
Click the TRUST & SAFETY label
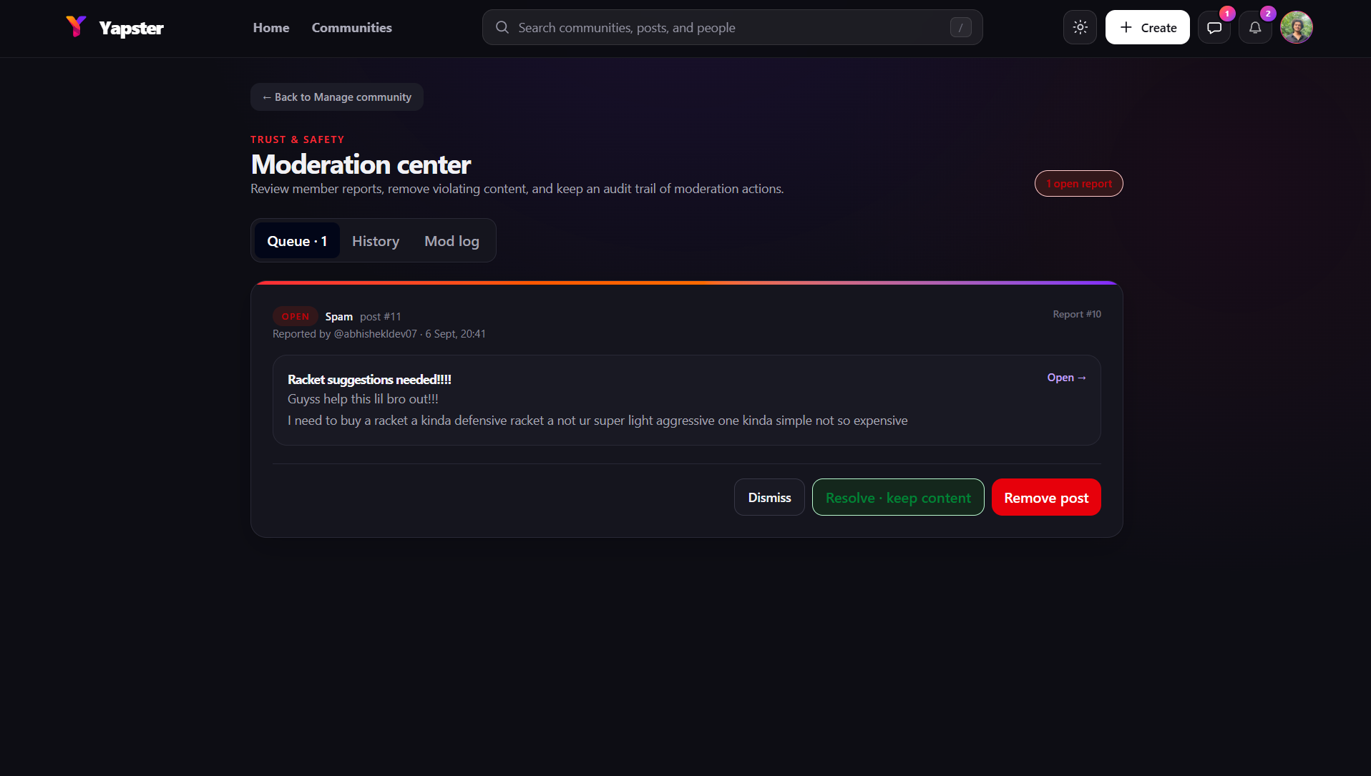(298, 139)
